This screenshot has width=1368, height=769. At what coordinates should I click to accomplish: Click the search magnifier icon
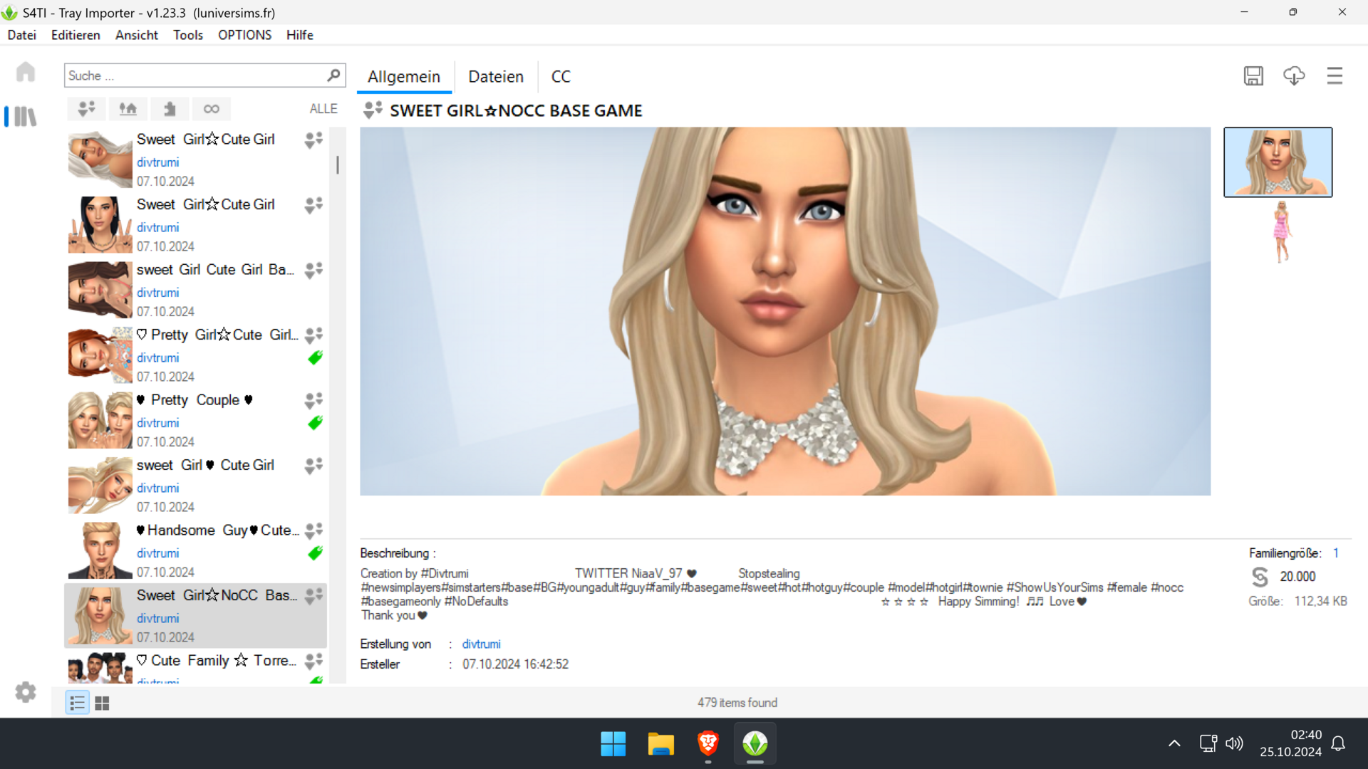[x=333, y=75]
